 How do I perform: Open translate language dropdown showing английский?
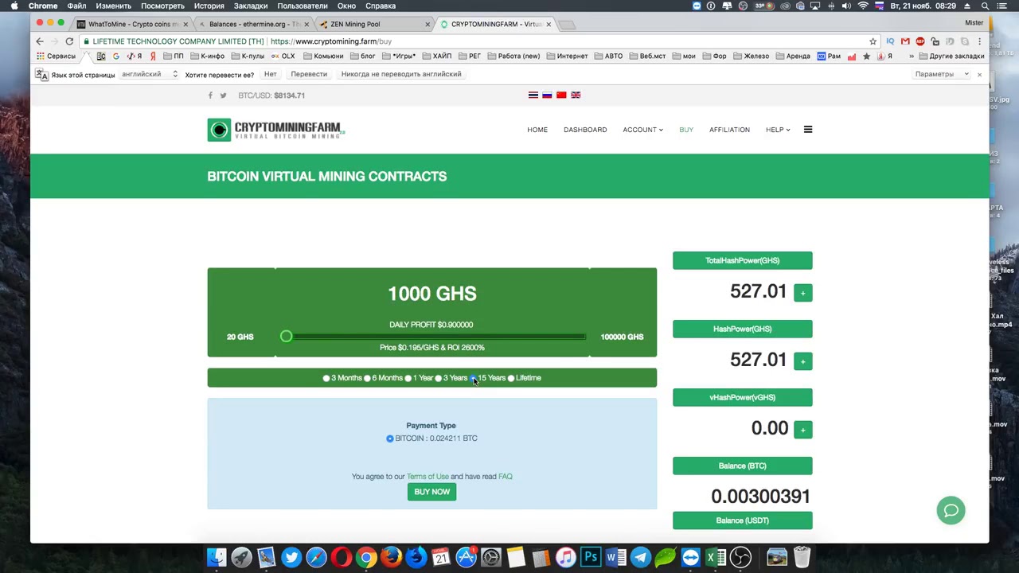tap(150, 74)
